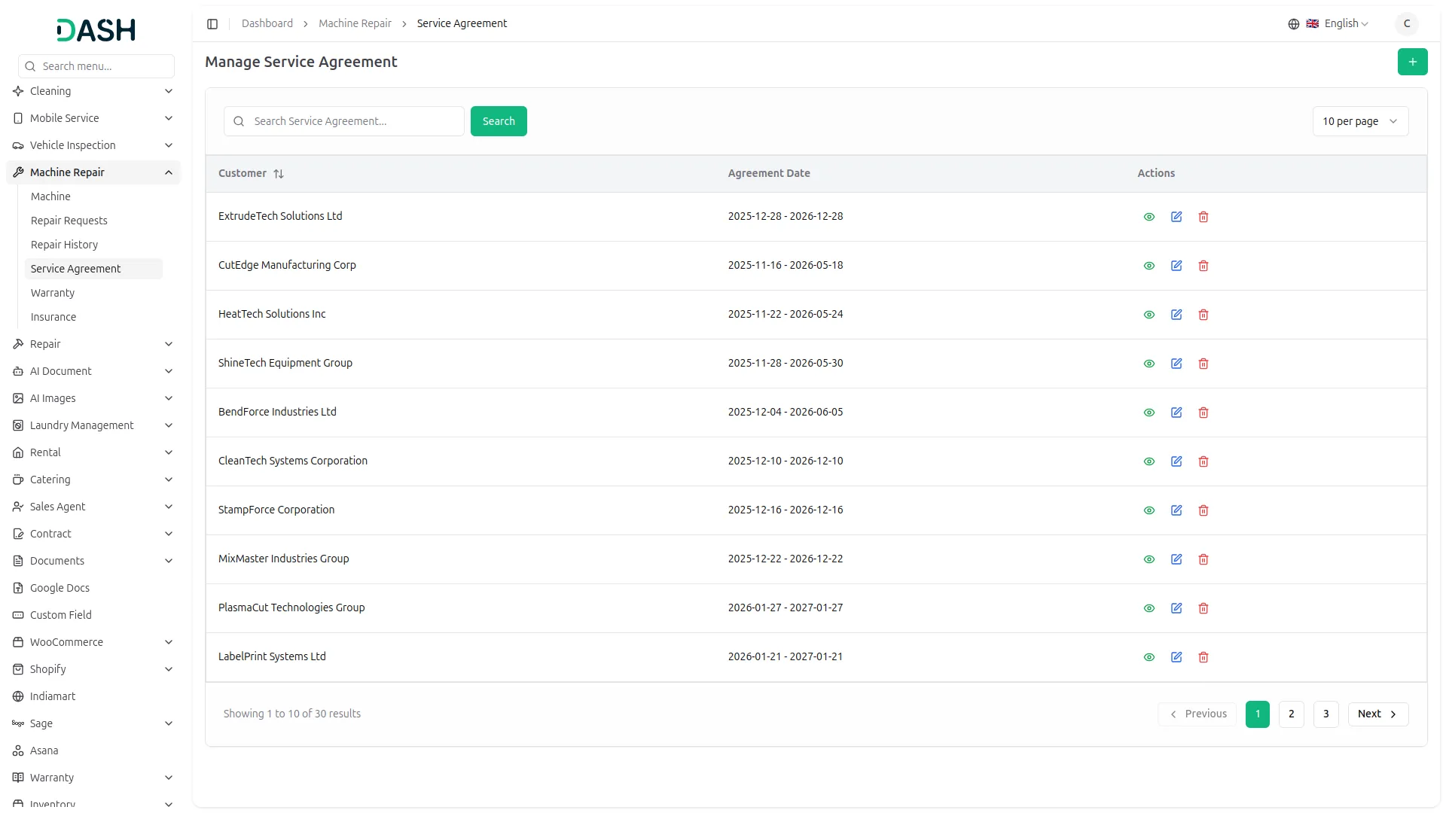Edit the CleanTech Systems Corporation row
The image size is (1446, 813).
[x=1176, y=461]
